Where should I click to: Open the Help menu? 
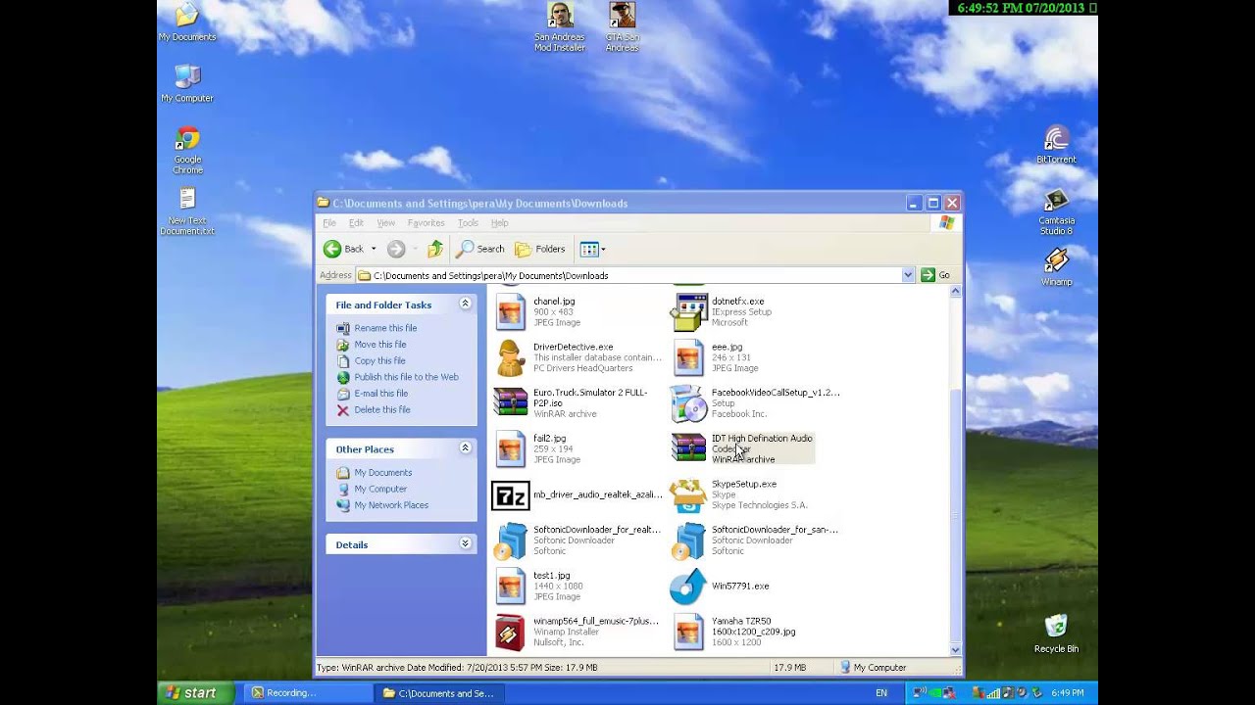499,223
